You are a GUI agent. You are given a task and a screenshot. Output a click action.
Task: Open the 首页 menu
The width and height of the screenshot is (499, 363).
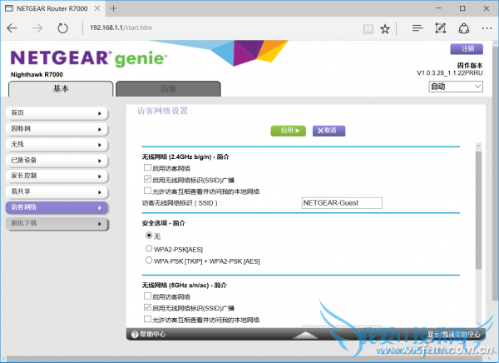tap(57, 113)
